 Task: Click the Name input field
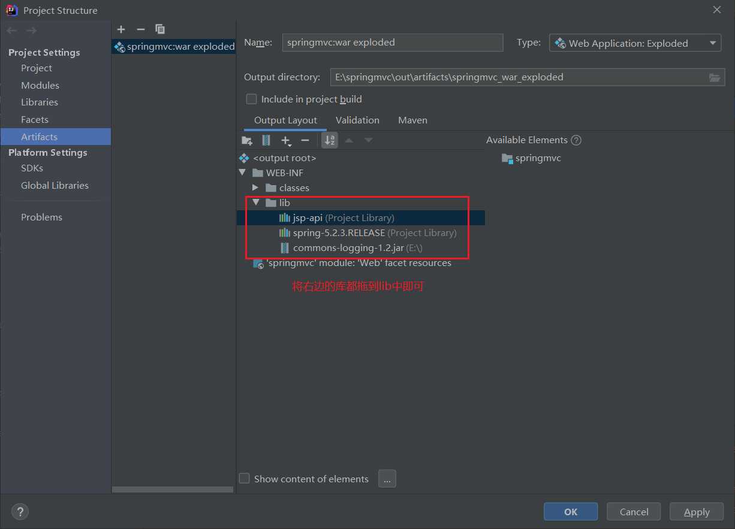point(392,43)
